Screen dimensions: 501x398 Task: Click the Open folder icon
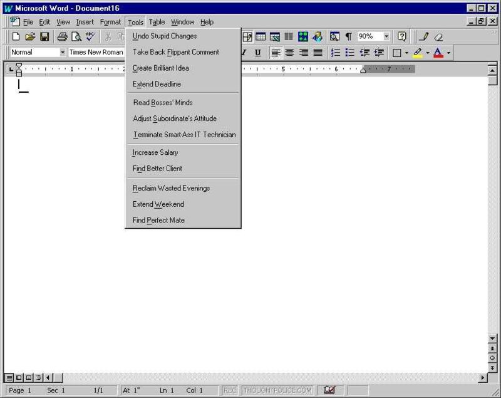click(x=30, y=37)
